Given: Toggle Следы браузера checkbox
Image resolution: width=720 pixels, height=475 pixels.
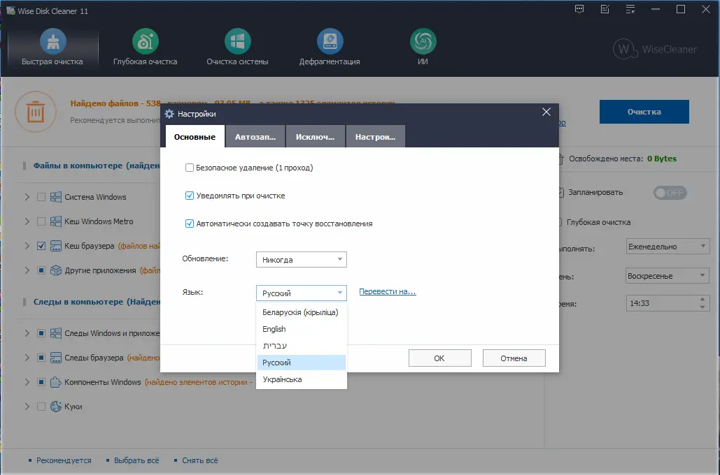Looking at the screenshot, I should coord(41,358).
